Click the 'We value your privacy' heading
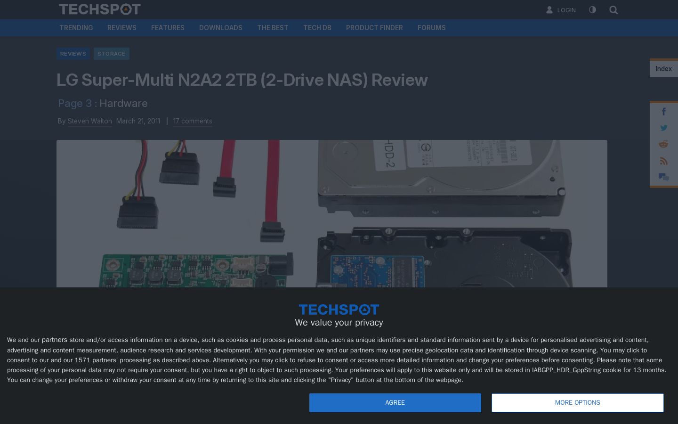The height and width of the screenshot is (424, 678). point(339,323)
